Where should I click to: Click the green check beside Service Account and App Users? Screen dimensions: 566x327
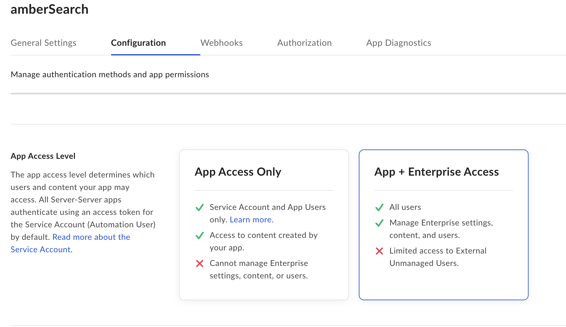point(200,207)
